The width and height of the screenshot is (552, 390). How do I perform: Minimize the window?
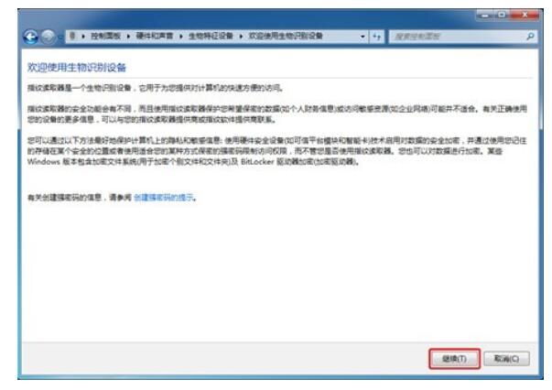pyautogui.click(x=485, y=15)
